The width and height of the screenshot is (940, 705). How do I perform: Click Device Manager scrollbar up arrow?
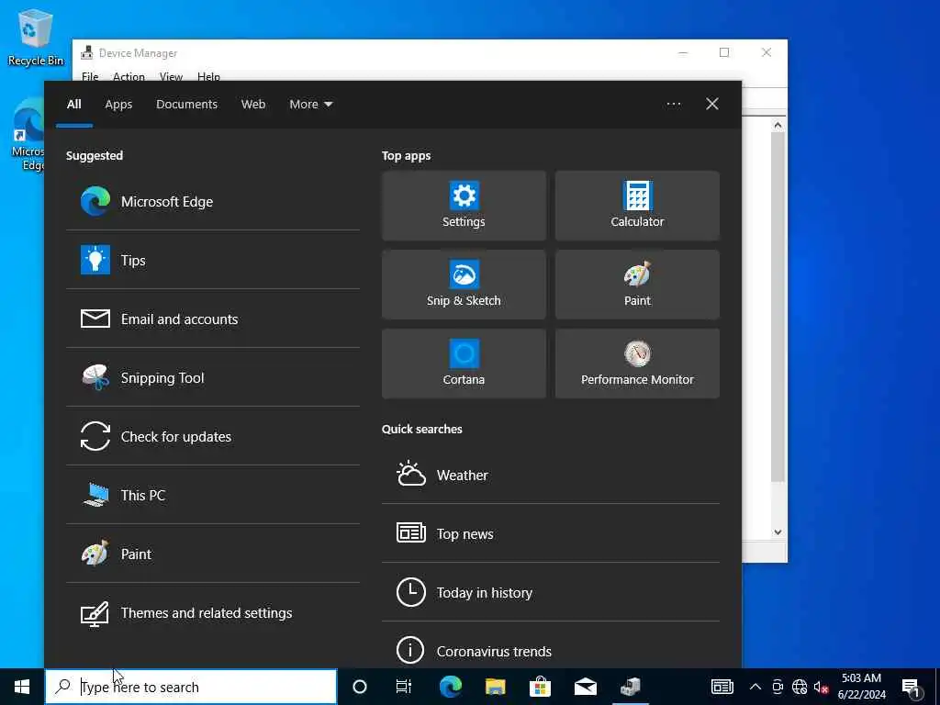[778, 125]
